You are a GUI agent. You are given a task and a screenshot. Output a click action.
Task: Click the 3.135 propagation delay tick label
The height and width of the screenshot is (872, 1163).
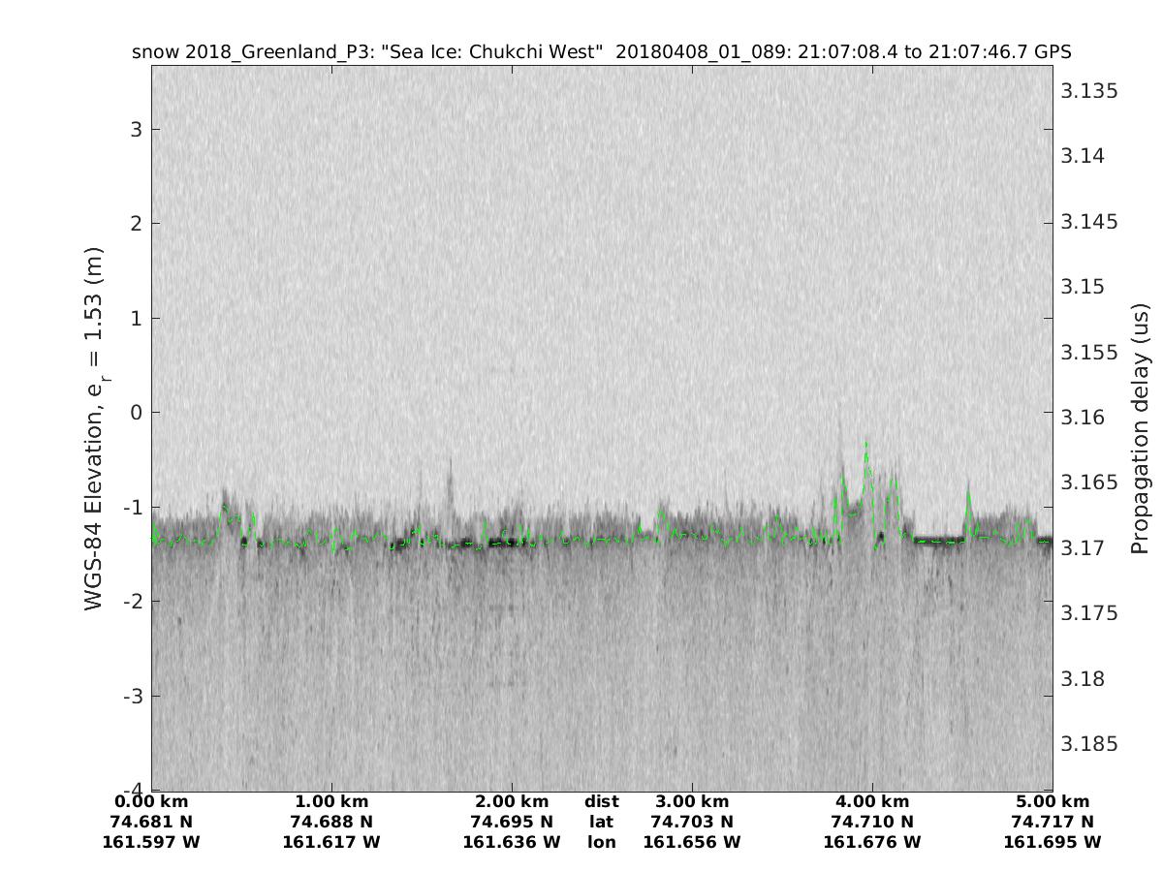1089,91
